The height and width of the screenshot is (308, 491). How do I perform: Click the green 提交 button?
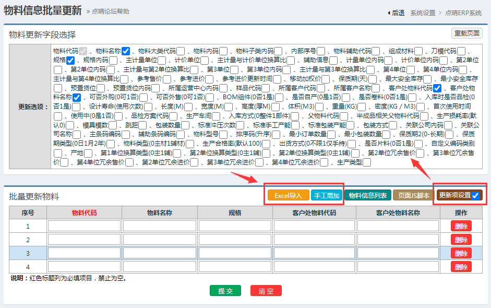[225, 291]
